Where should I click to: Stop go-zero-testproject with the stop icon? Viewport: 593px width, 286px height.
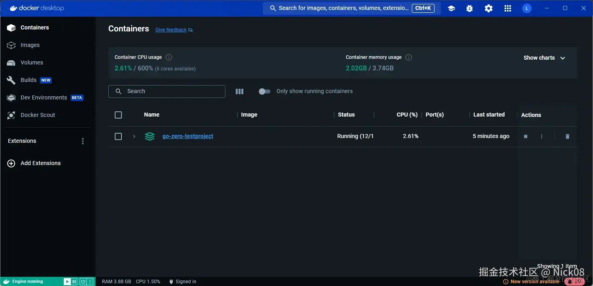coord(526,136)
